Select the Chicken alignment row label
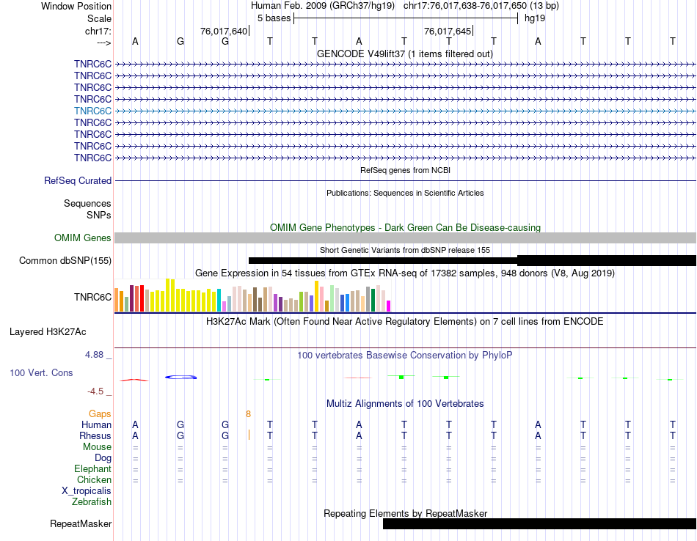 click(94, 480)
